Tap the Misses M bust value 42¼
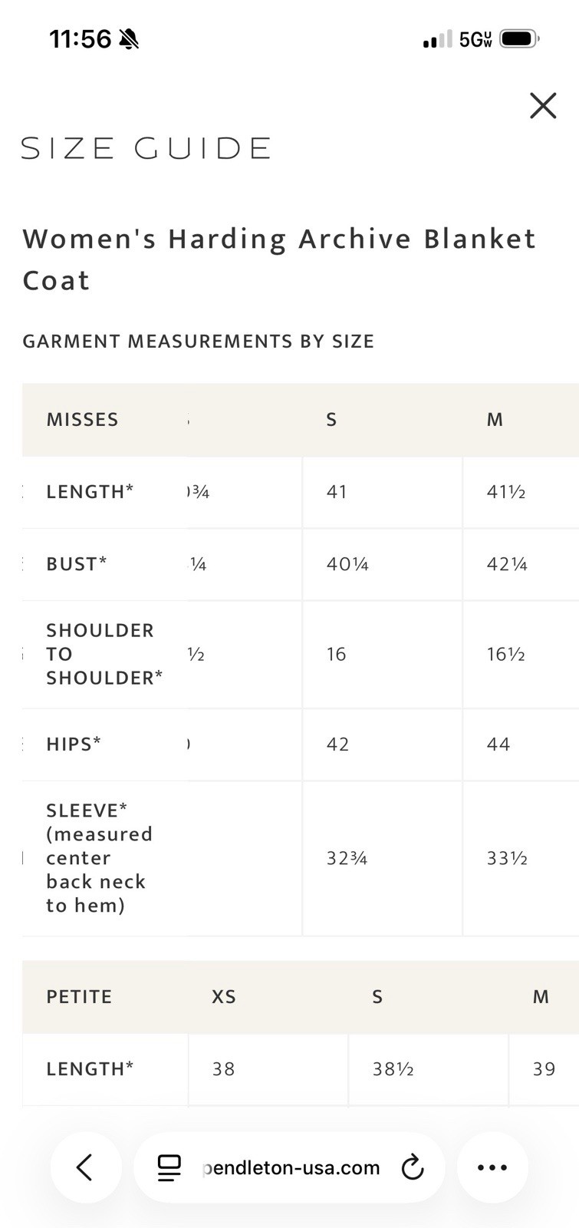 (x=507, y=565)
